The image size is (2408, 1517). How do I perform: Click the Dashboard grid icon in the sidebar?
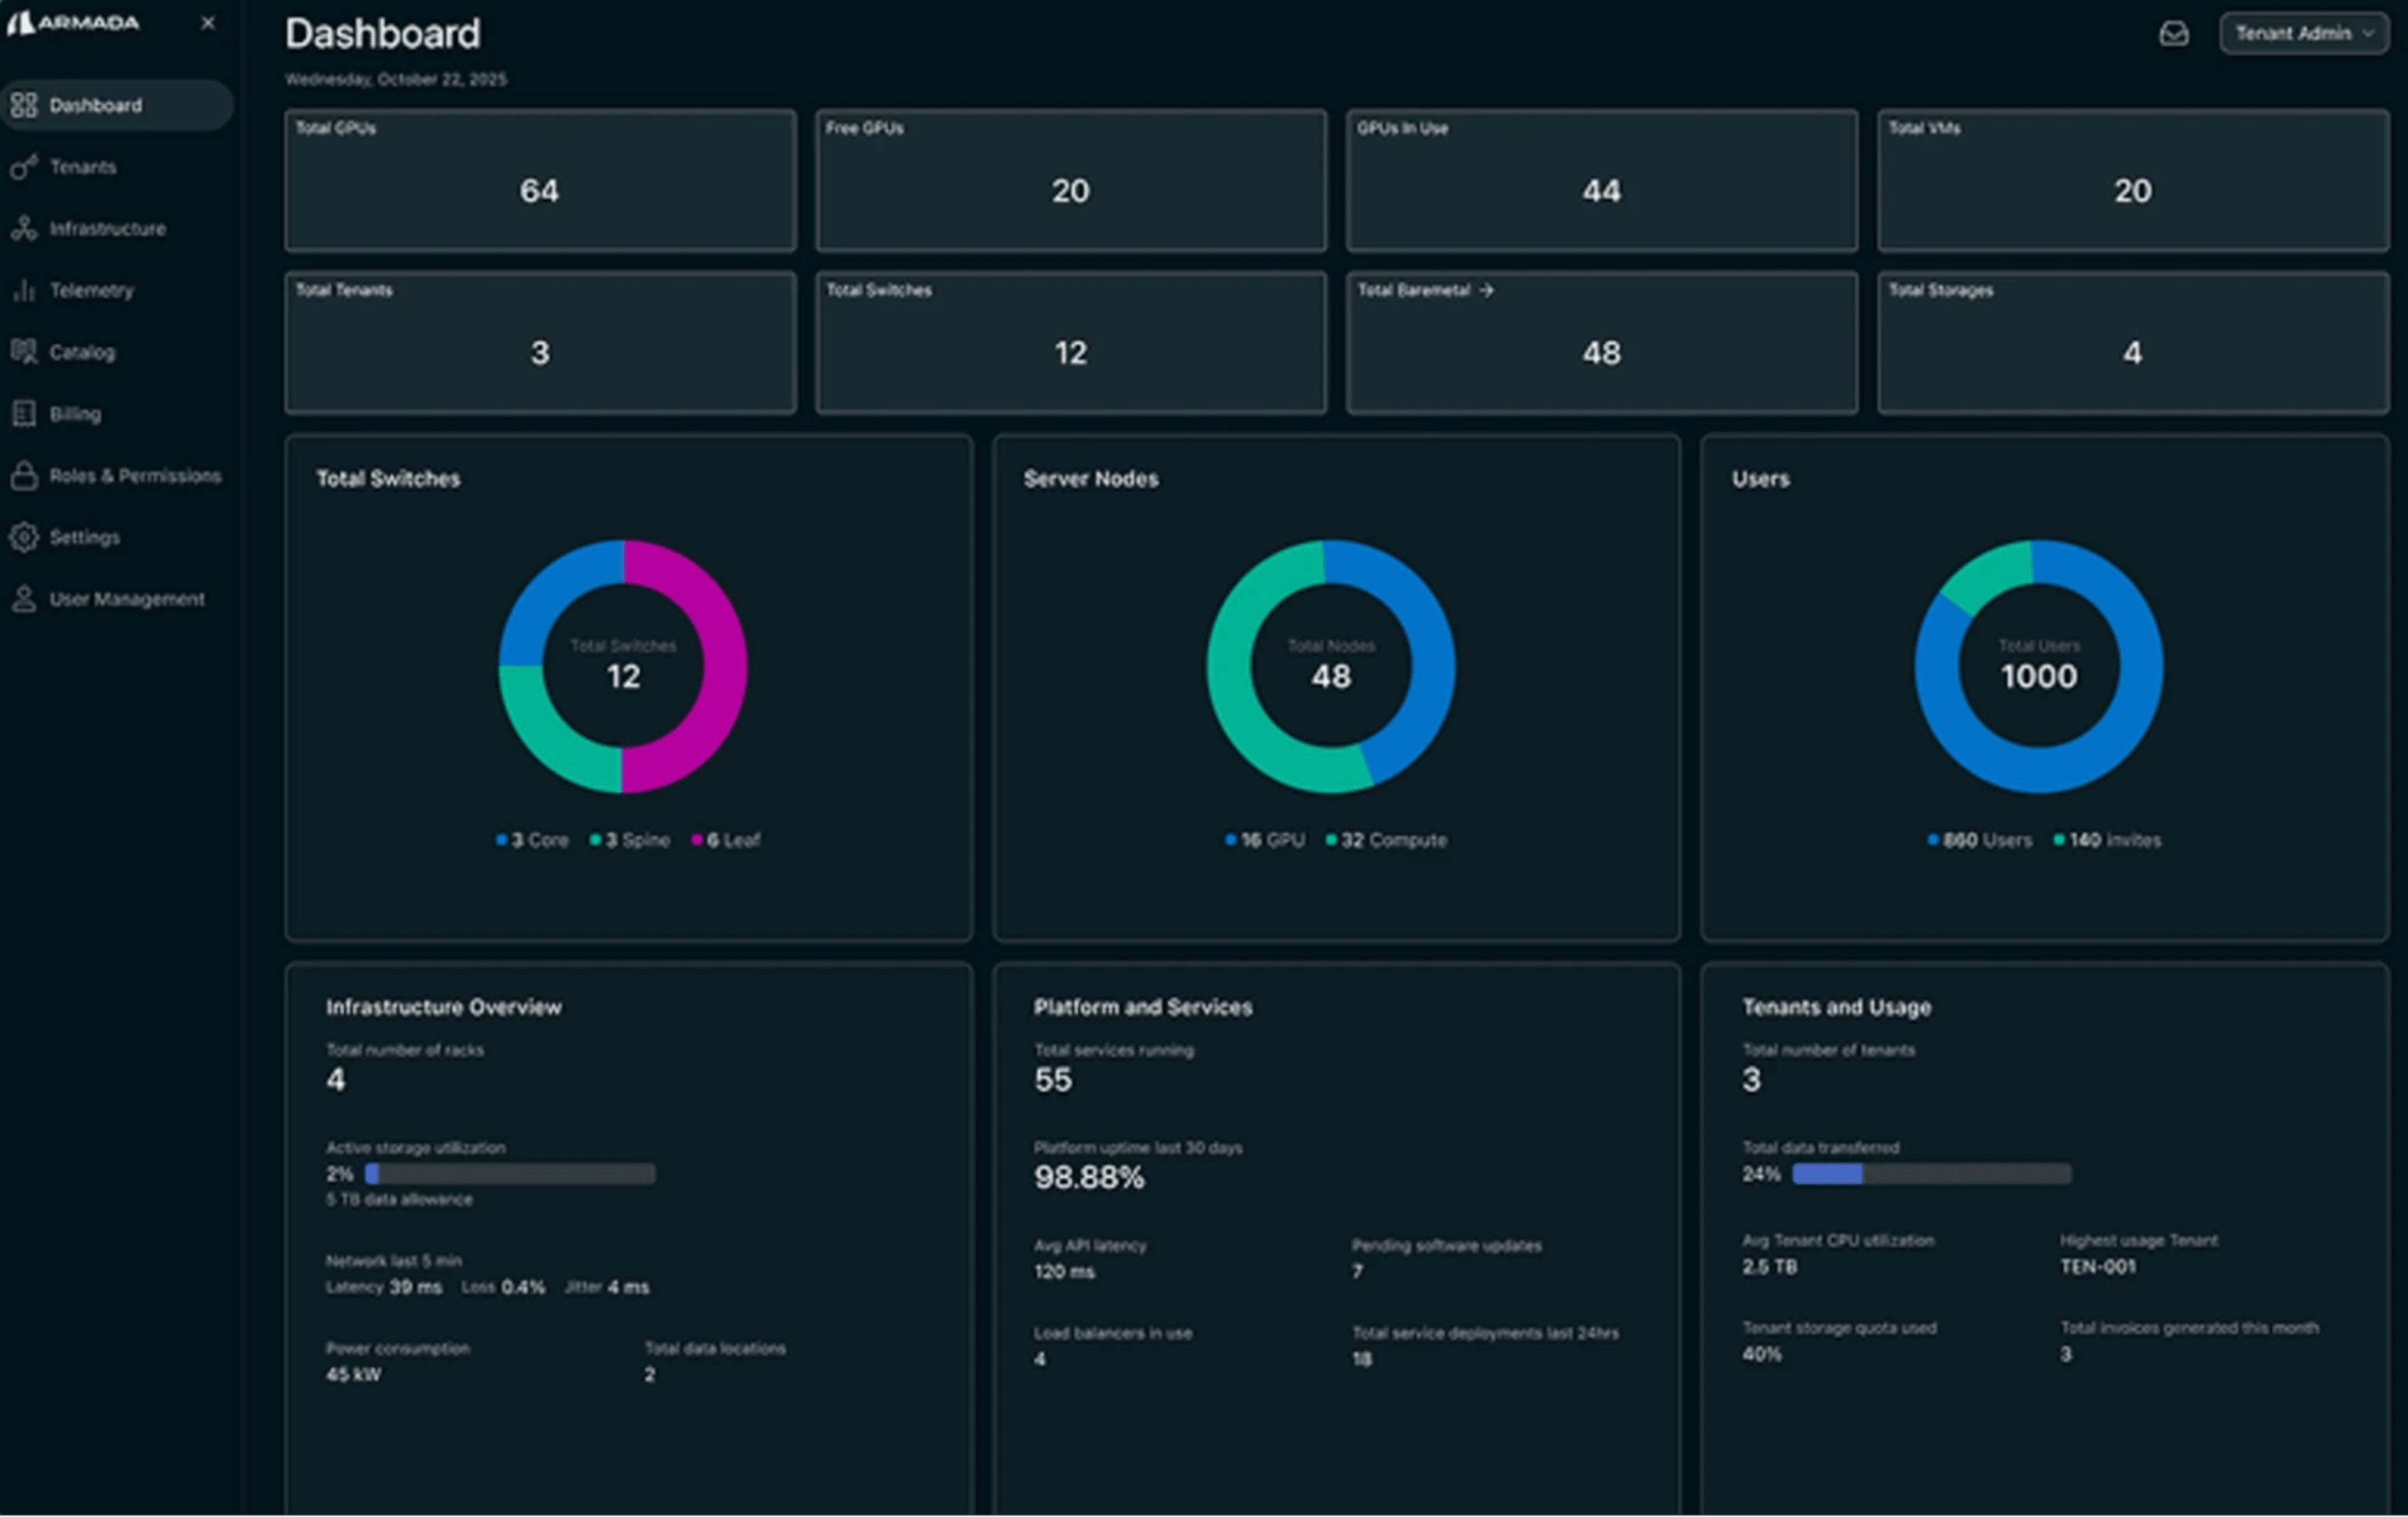24,105
